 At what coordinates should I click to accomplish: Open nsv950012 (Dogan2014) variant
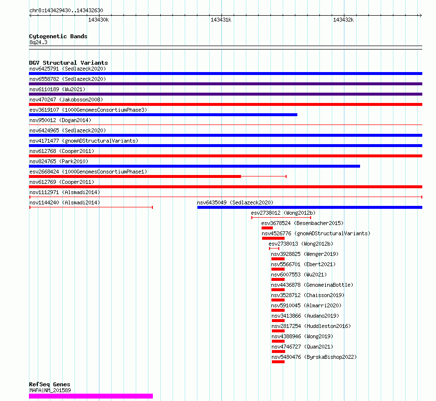[x=60, y=120]
